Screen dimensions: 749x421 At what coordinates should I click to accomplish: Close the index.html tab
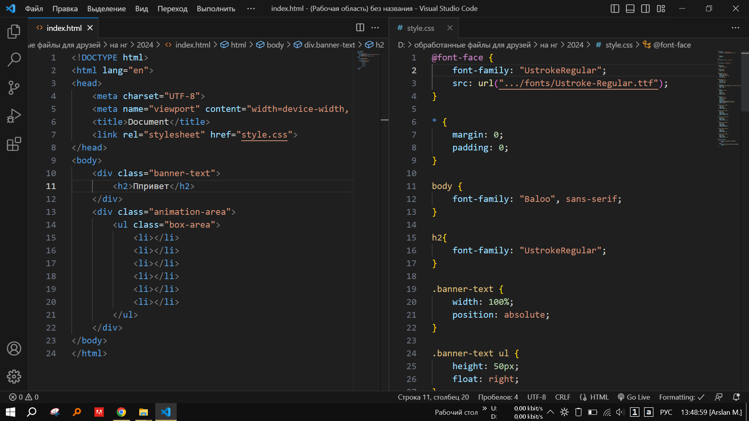(x=90, y=28)
